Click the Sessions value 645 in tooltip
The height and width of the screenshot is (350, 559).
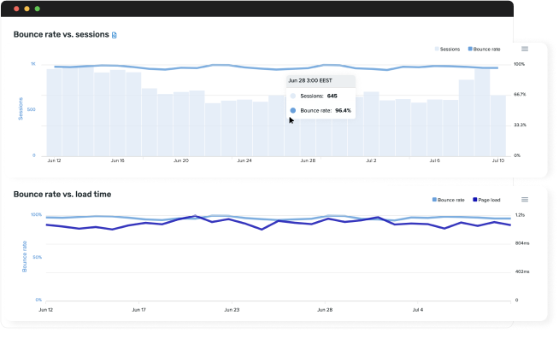click(332, 96)
